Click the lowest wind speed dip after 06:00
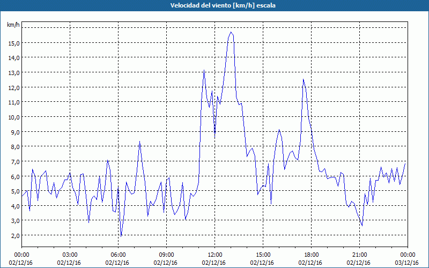This screenshot has height=268, width=429. tap(121, 236)
